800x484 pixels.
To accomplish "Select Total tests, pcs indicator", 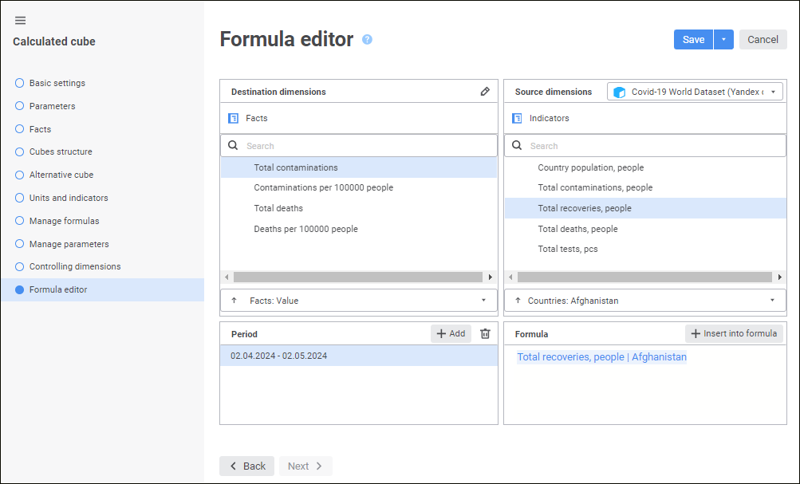I will pyautogui.click(x=567, y=249).
